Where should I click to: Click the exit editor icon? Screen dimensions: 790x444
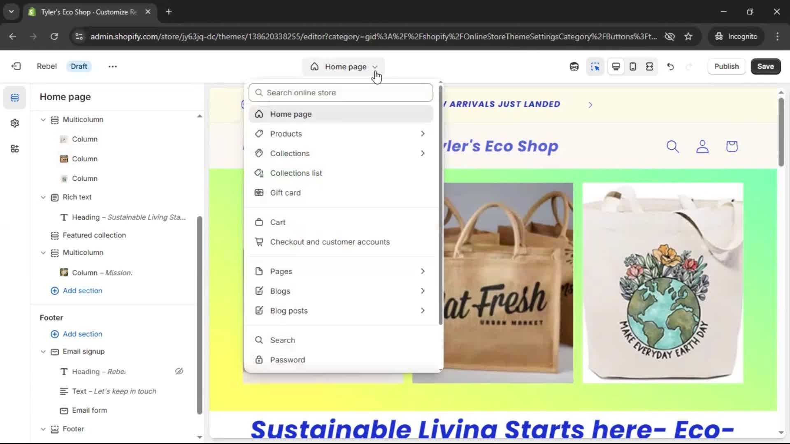(16, 66)
